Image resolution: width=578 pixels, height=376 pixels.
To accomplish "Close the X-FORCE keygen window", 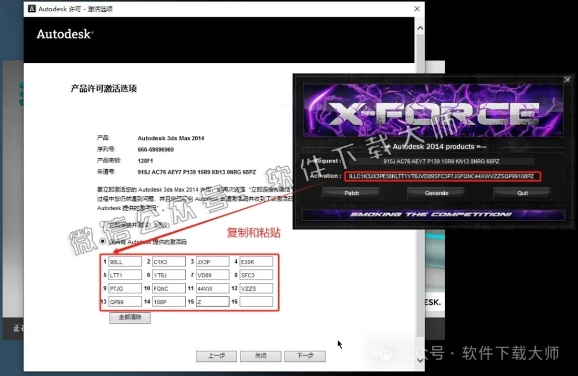I will [567, 79].
